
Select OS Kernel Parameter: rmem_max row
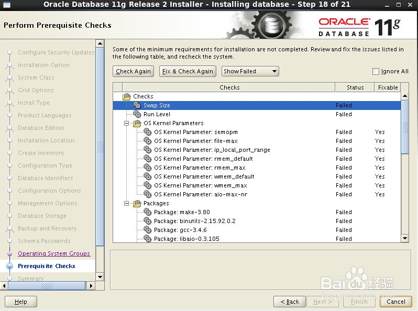(x=257, y=168)
